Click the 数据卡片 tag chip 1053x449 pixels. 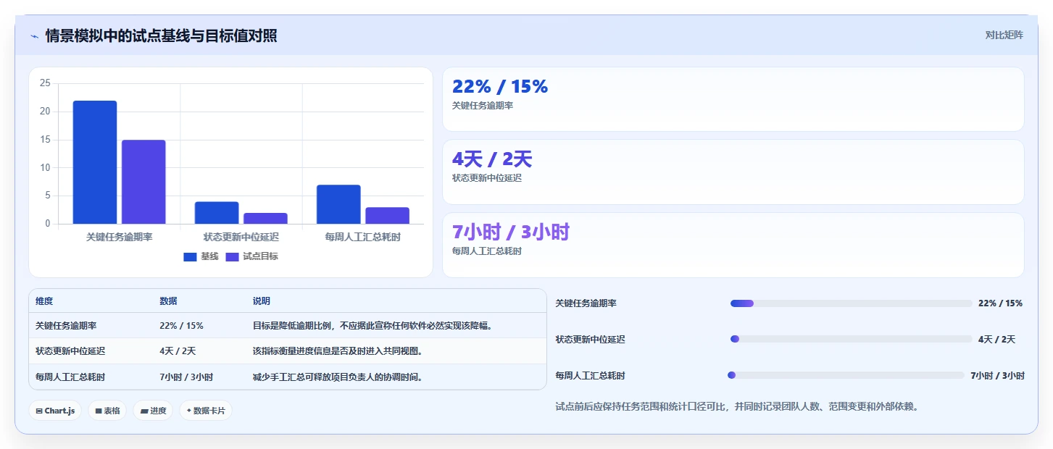[206, 411]
